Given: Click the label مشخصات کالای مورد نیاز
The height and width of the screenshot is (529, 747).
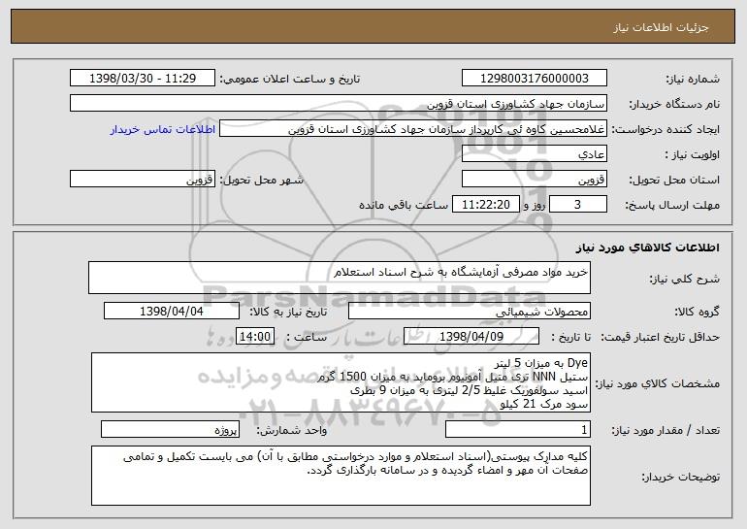Looking at the screenshot, I should 659,383.
